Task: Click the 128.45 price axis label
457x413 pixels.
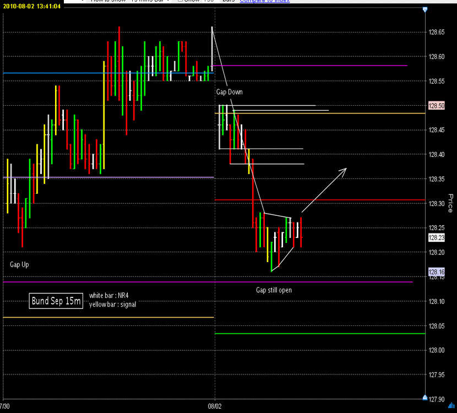Action: pos(437,130)
